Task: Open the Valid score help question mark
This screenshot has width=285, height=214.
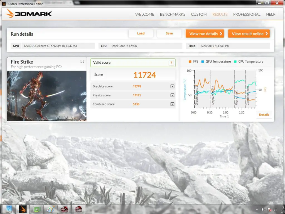Action: pos(171,63)
